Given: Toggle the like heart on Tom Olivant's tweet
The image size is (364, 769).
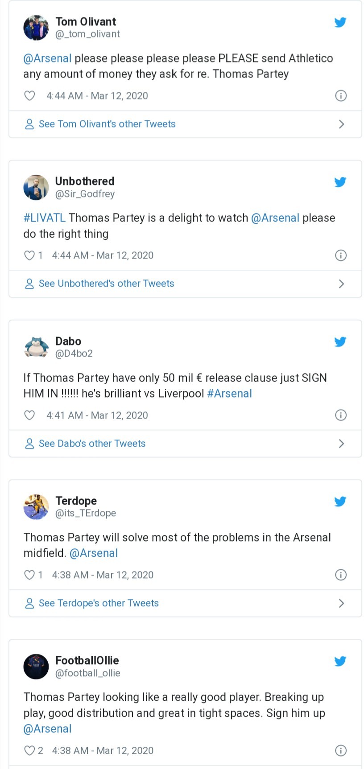Looking at the screenshot, I should [x=29, y=95].
